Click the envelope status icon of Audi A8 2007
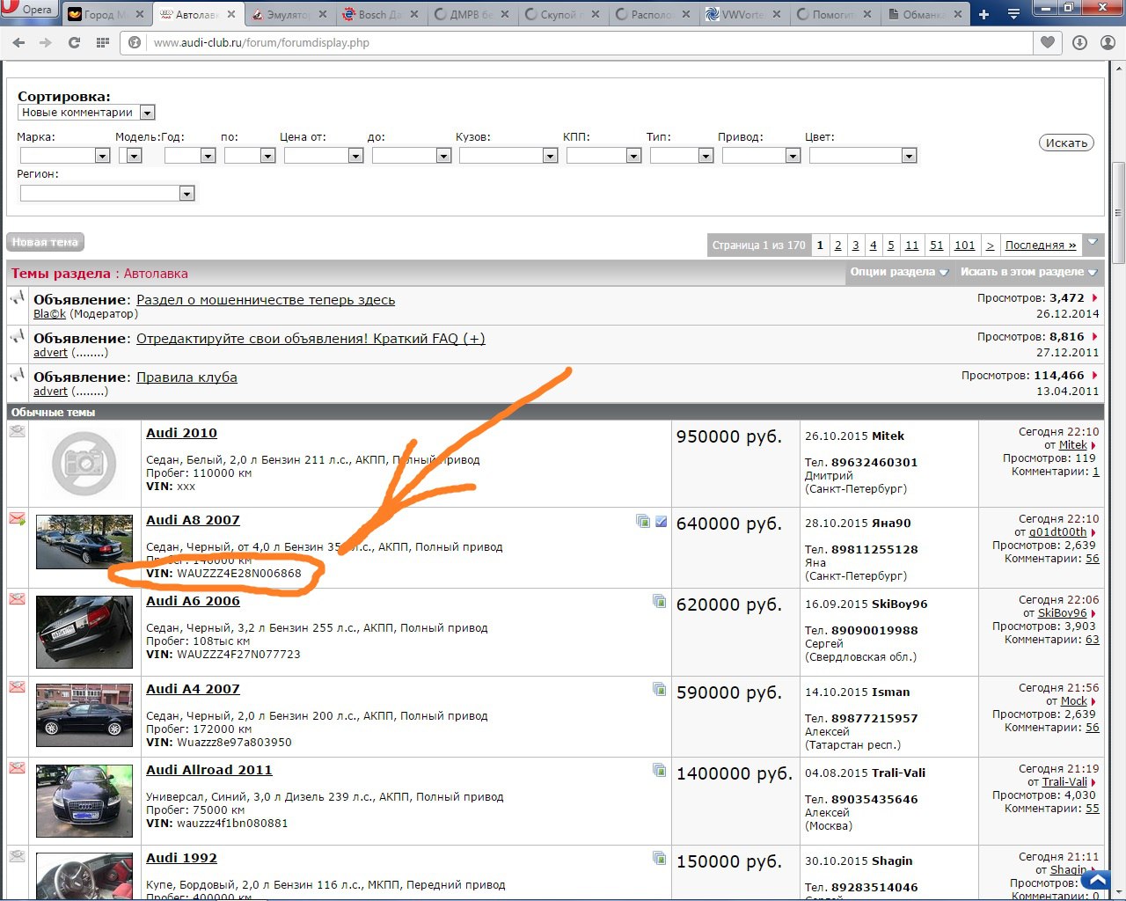 tap(17, 518)
